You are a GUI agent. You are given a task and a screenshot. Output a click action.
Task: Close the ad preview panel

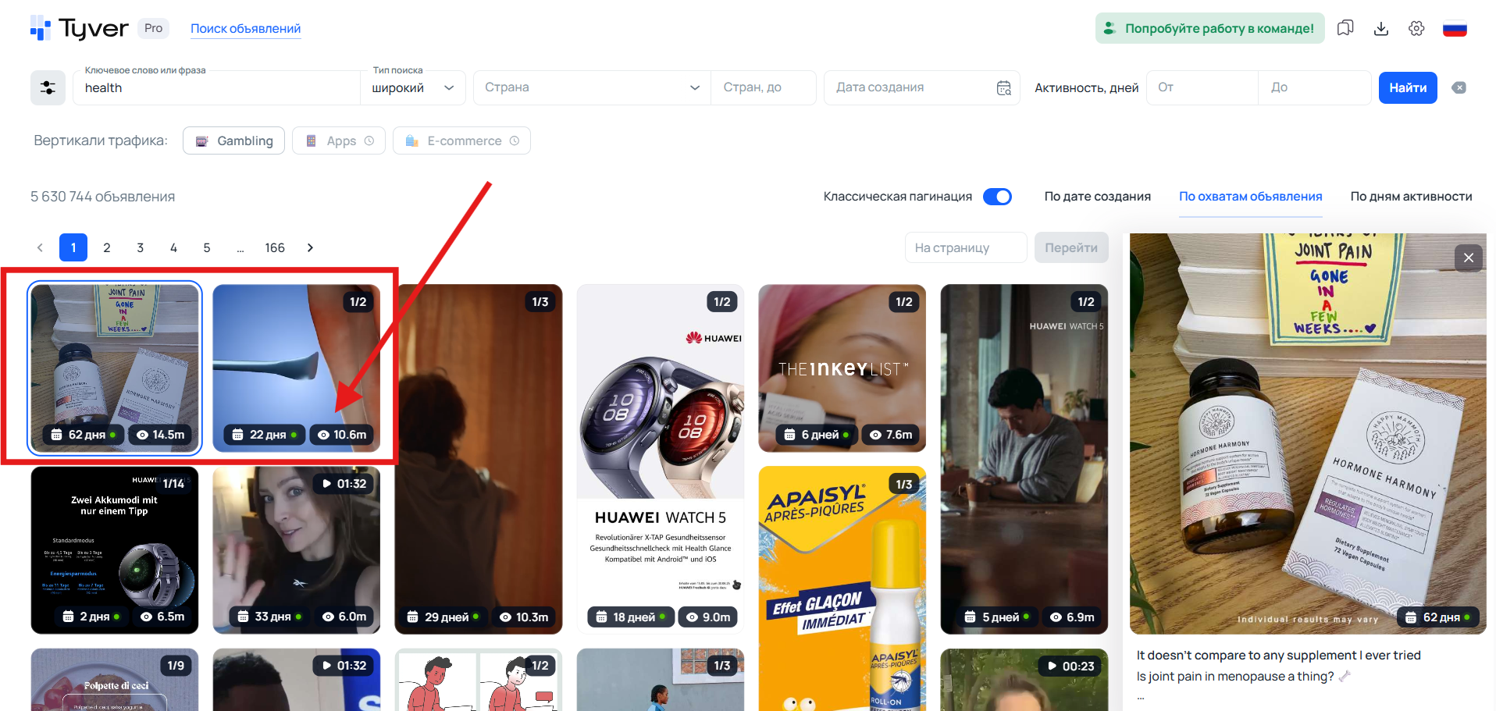1468,258
